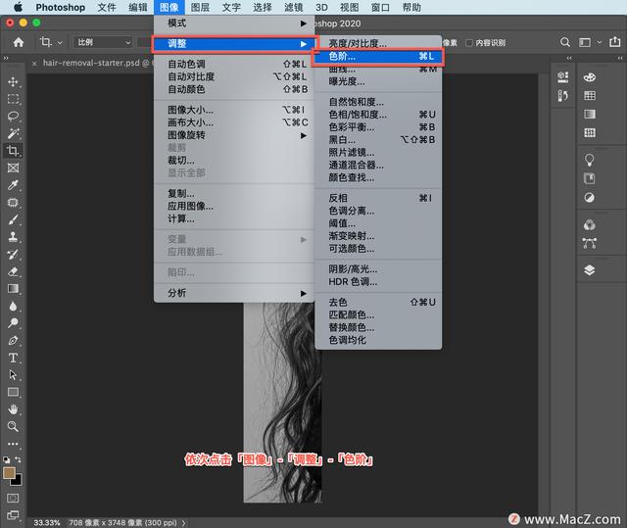Open the 文件 menu
Image resolution: width=627 pixels, height=528 pixels.
(107, 7)
